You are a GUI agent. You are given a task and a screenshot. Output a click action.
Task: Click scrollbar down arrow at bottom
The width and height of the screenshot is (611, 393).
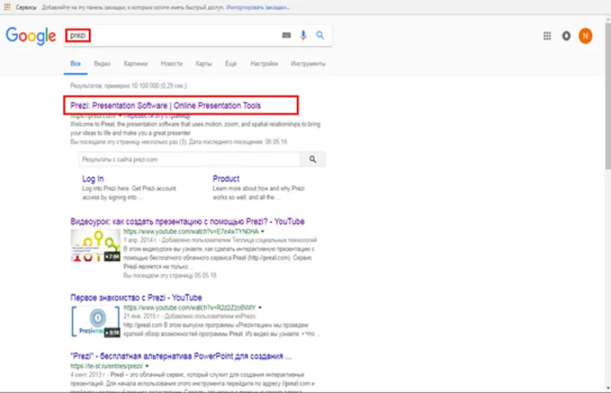point(608,388)
